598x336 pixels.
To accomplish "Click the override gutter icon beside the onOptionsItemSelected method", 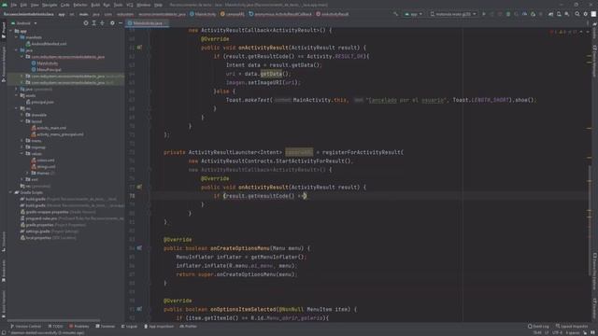I will 139,309.
